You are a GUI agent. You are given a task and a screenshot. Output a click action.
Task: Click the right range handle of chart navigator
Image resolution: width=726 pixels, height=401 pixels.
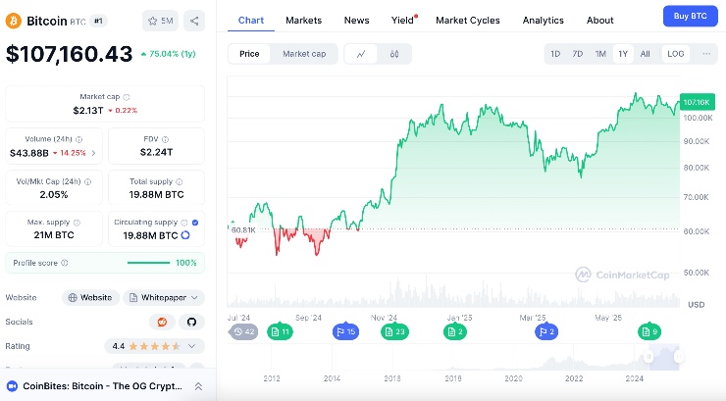coord(679,357)
